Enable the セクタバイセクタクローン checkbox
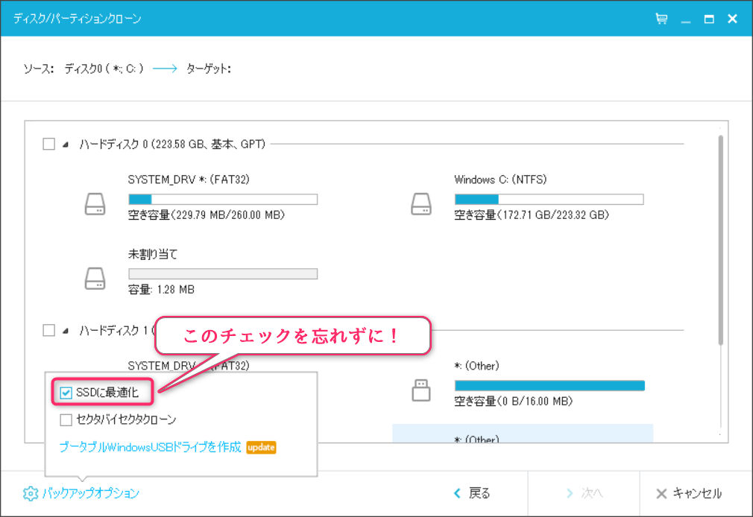753x517 pixels. (x=66, y=419)
